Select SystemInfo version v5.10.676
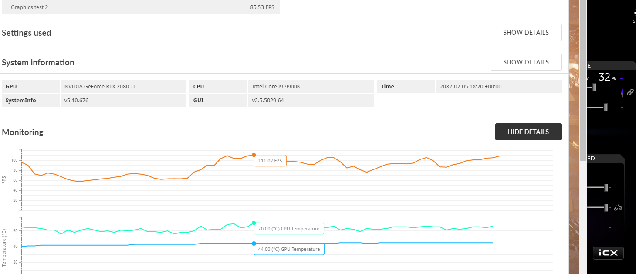This screenshot has width=636, height=274. (123, 100)
